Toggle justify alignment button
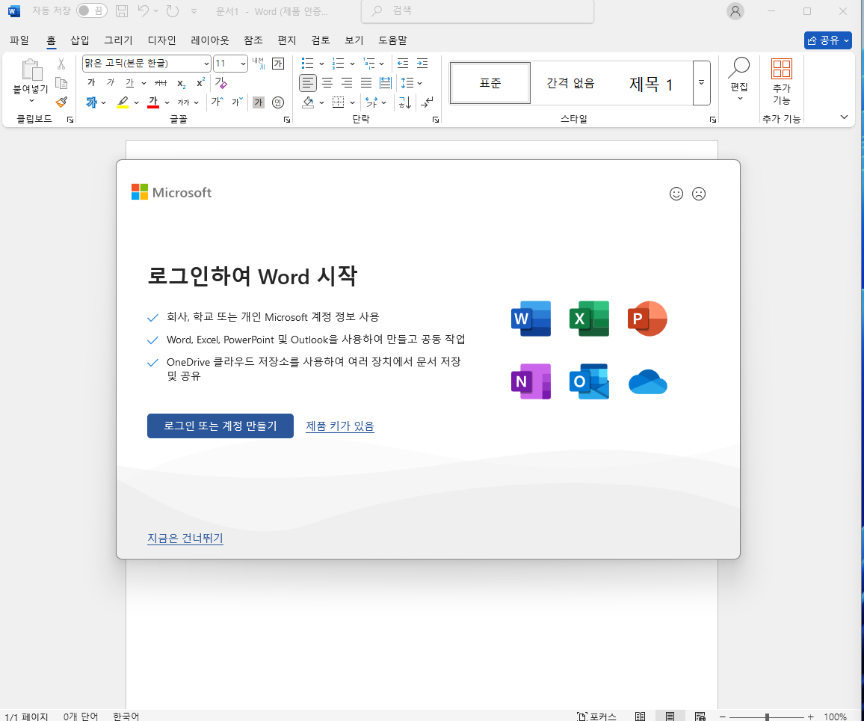This screenshot has width=864, height=721. tap(366, 83)
